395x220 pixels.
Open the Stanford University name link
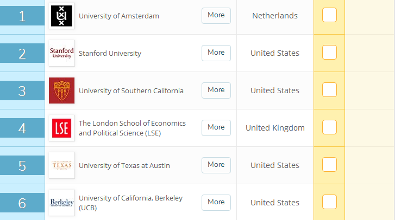point(110,53)
